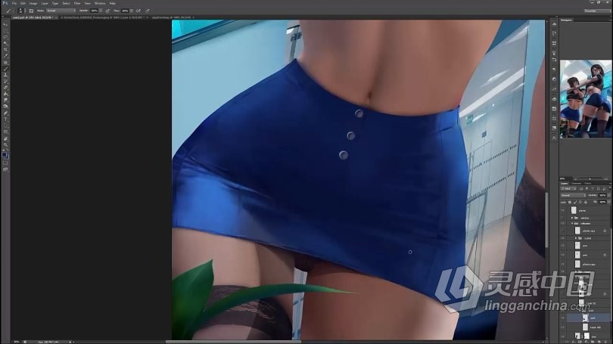Enable airbrush mode in options bar
Screen dimensions: 613x344
pyautogui.click(x=138, y=11)
